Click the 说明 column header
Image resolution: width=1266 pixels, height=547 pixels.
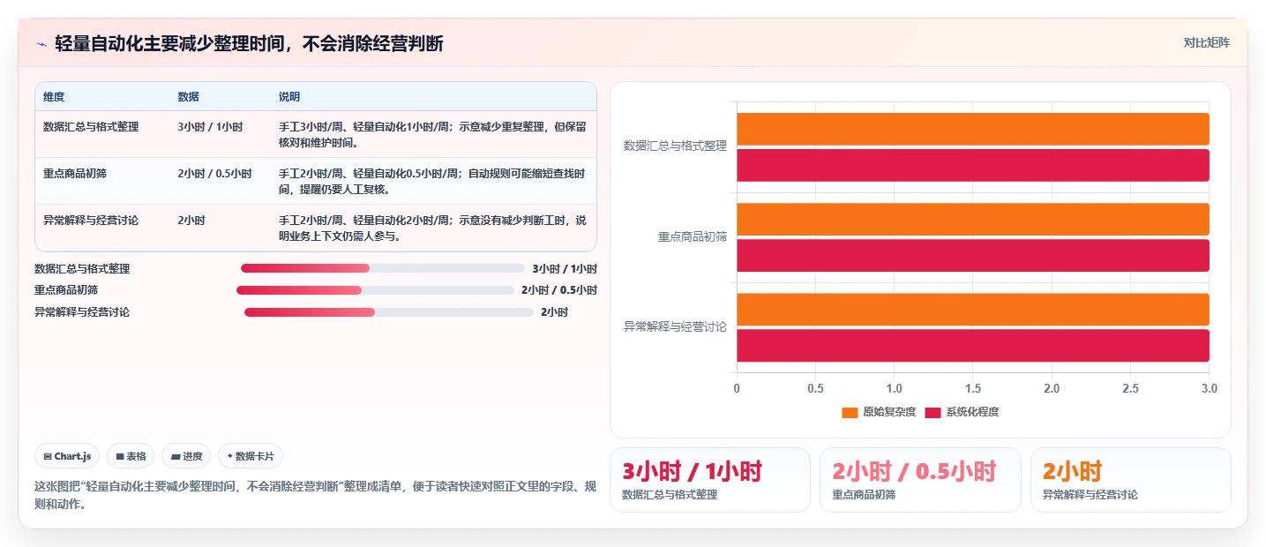(x=289, y=97)
